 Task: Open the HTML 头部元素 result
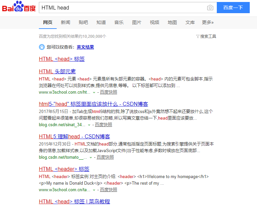point(57,71)
